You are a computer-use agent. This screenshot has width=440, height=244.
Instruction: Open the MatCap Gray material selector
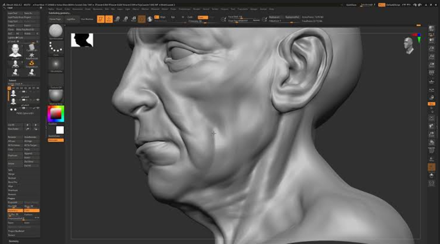point(56,97)
